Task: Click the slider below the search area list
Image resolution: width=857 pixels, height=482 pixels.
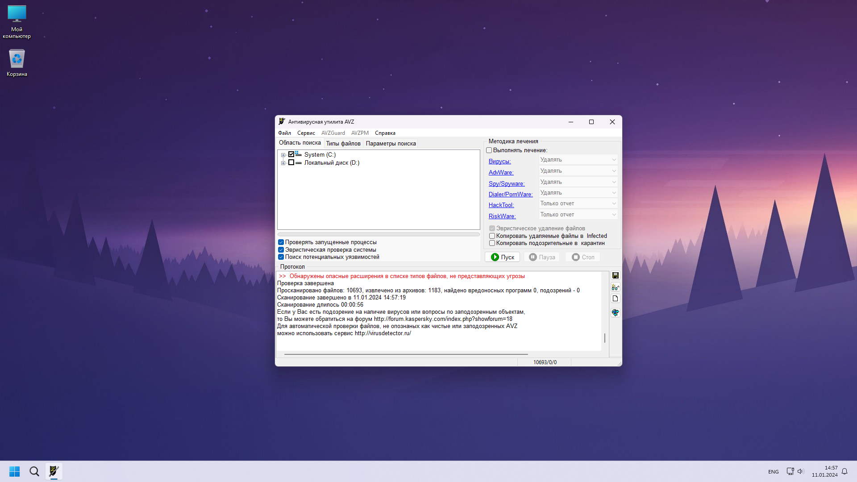Action: click(378, 234)
